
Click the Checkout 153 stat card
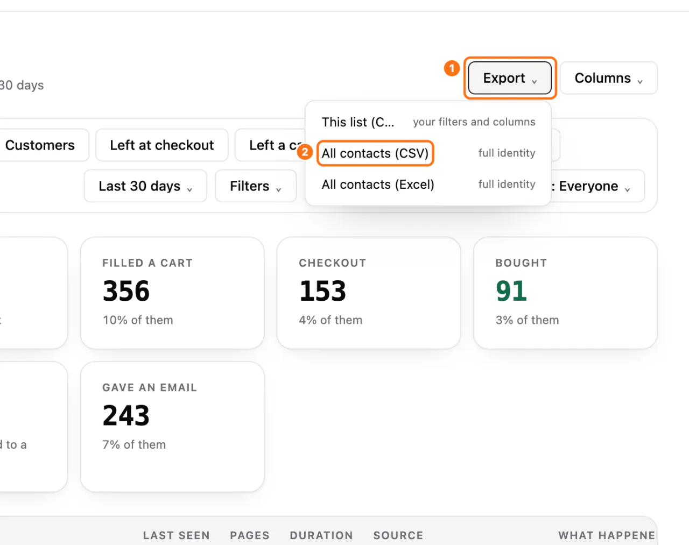(x=369, y=293)
